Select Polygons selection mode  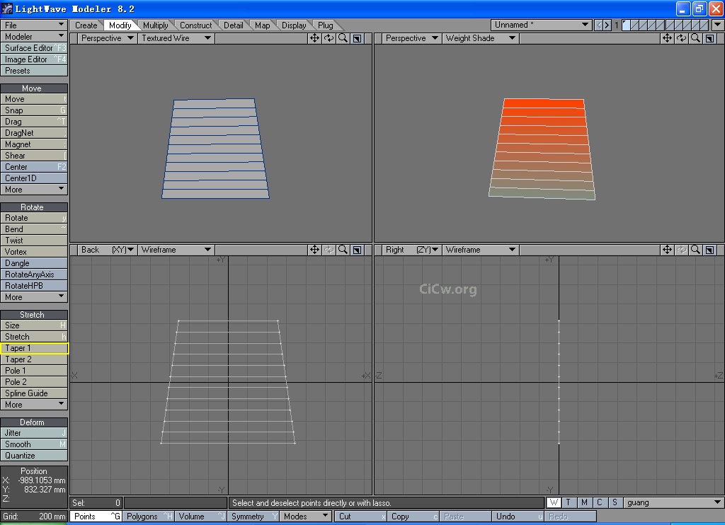click(148, 517)
